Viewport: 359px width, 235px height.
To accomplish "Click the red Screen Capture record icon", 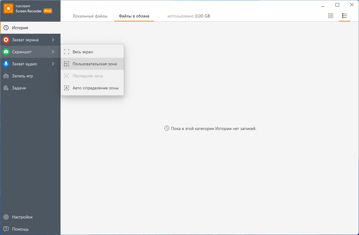I will (6, 40).
